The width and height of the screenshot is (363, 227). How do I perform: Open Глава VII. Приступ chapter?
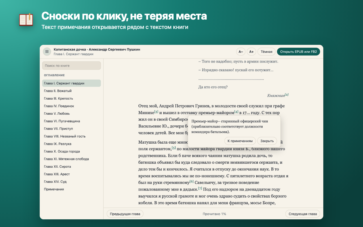(x=71, y=129)
